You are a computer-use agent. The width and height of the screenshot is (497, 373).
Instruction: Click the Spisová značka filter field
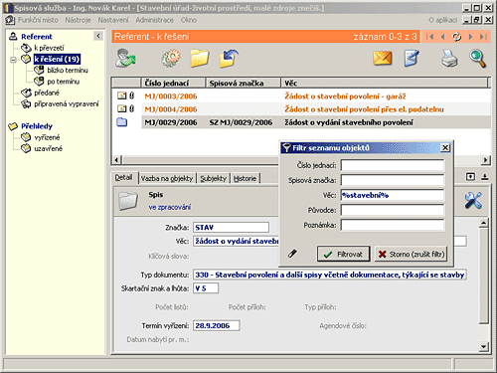393,180
